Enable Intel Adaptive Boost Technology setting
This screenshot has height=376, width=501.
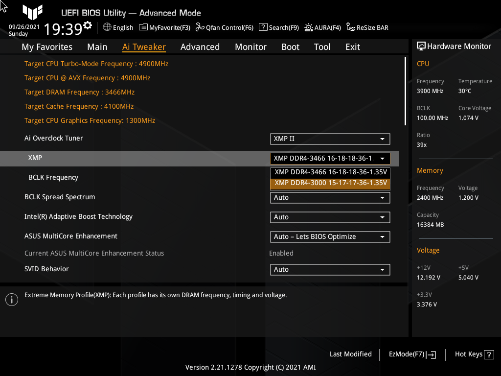tap(330, 217)
